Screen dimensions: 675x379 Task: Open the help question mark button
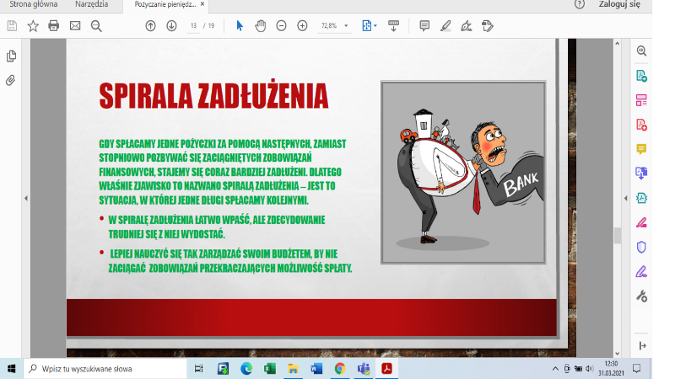[x=580, y=5]
